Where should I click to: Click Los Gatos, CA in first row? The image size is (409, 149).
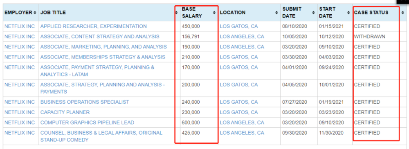coord(239,26)
